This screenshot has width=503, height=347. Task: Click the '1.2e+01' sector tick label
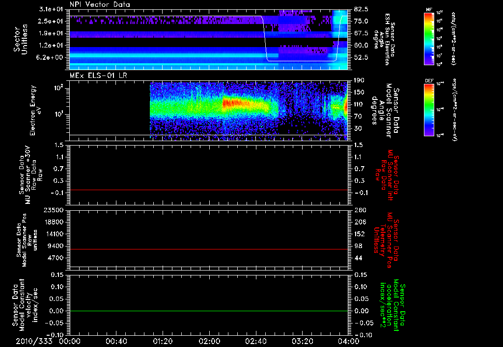[51, 46]
